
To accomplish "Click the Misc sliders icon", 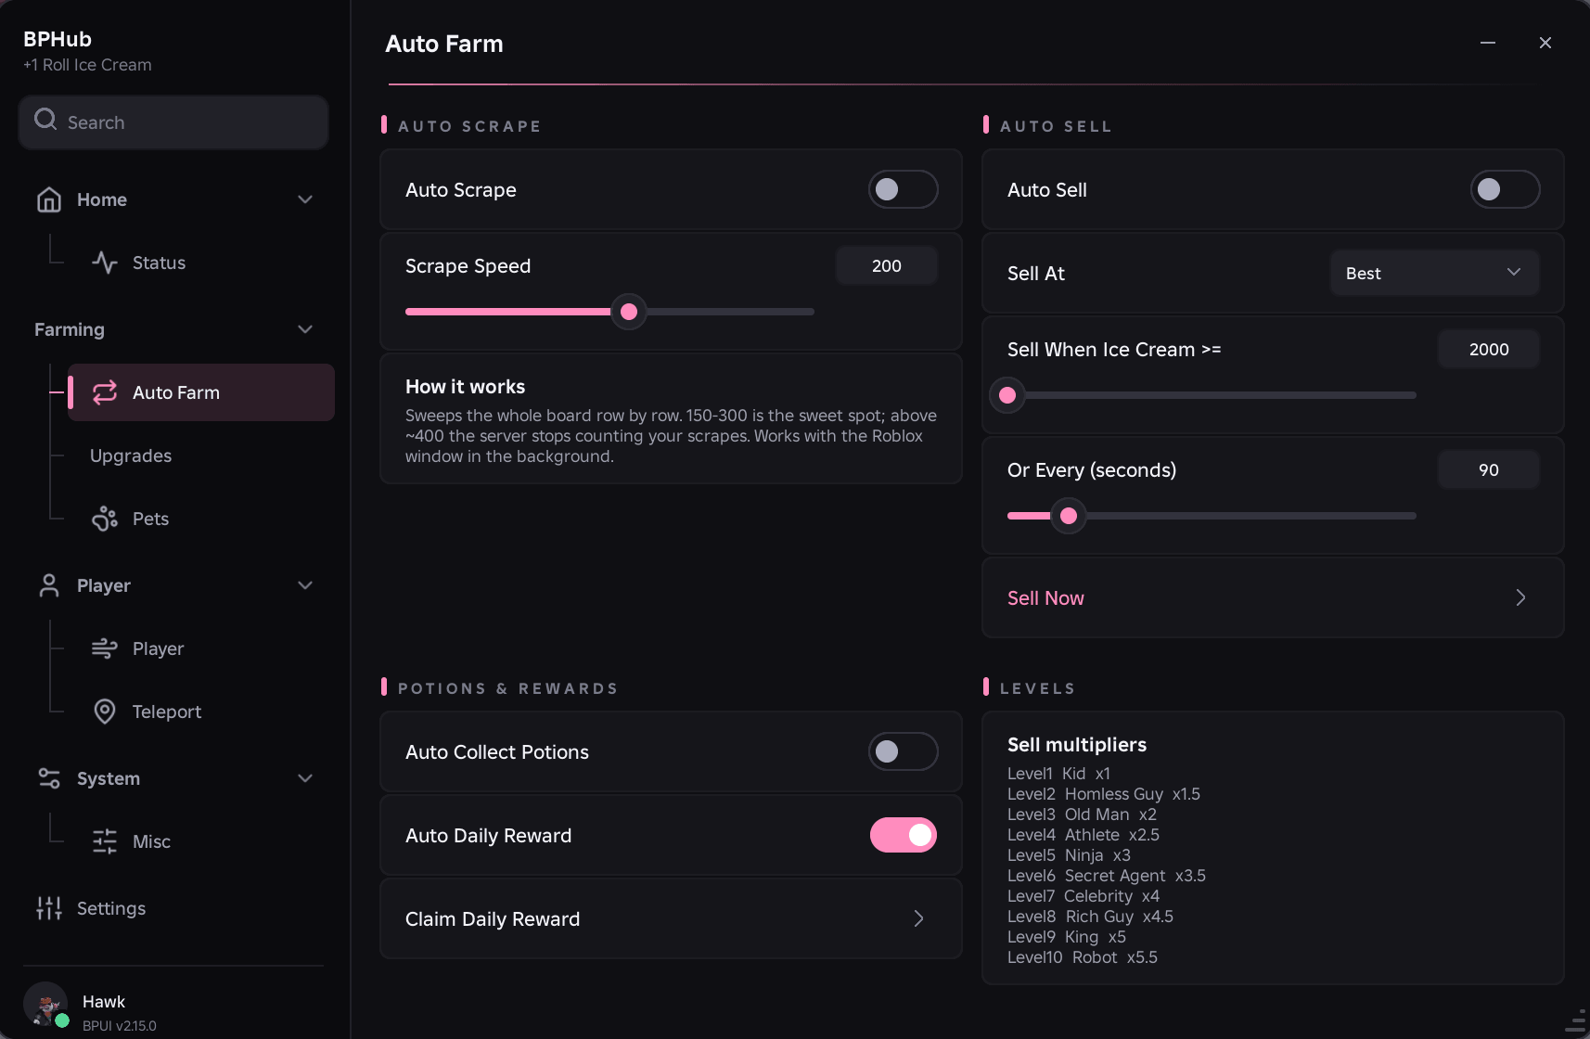I will pos(105,841).
